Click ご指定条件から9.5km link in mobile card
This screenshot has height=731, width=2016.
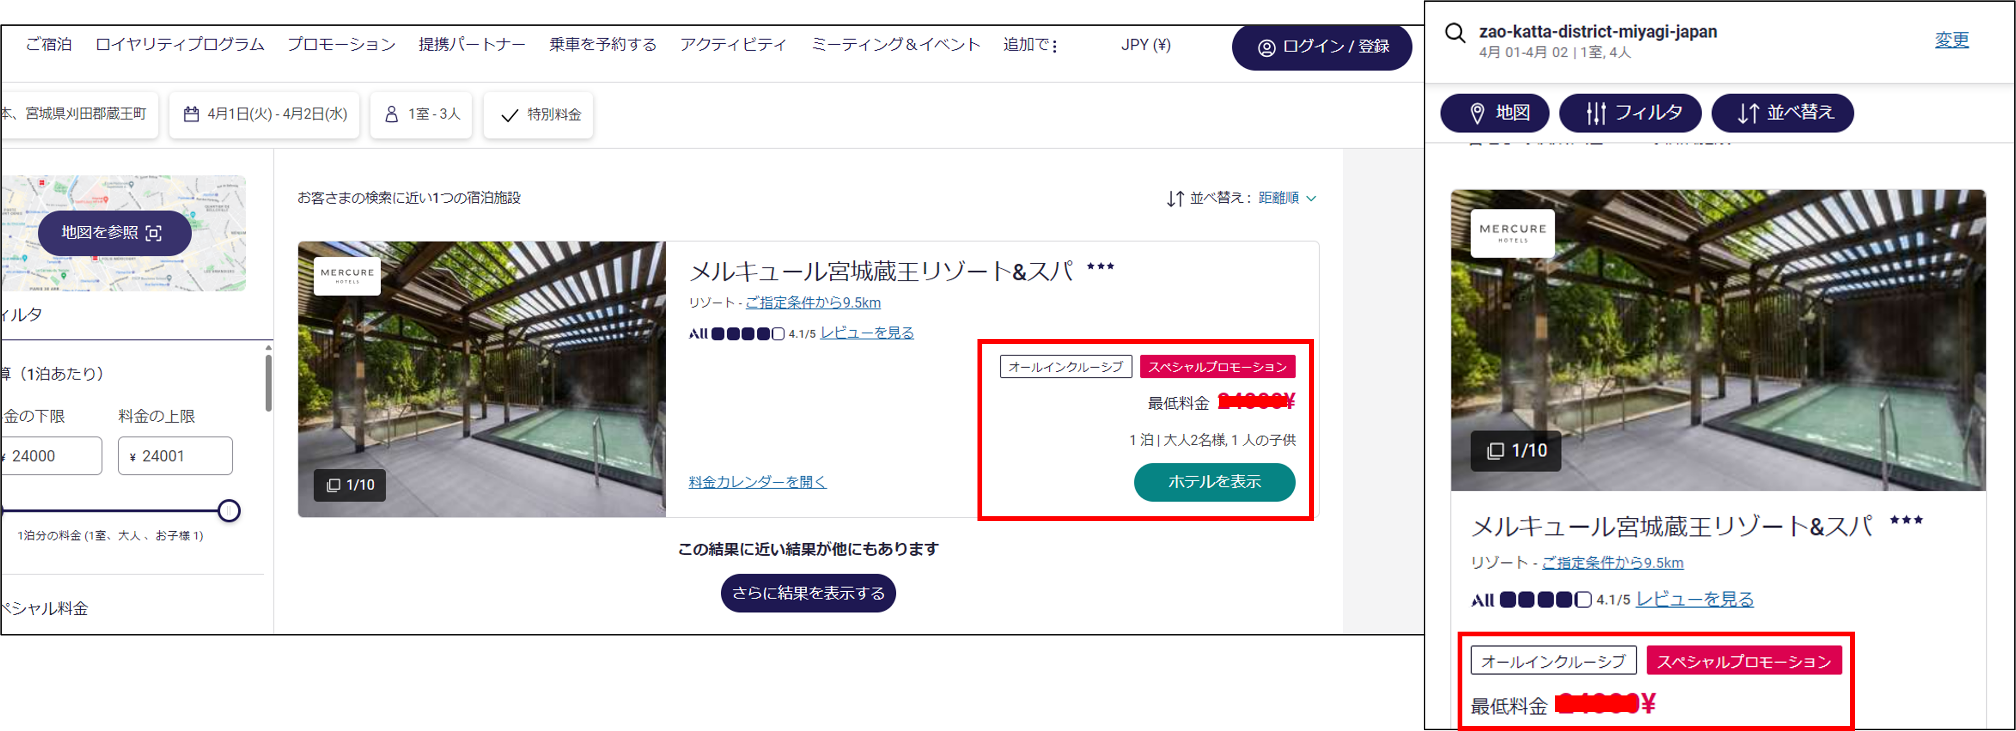(x=1612, y=562)
